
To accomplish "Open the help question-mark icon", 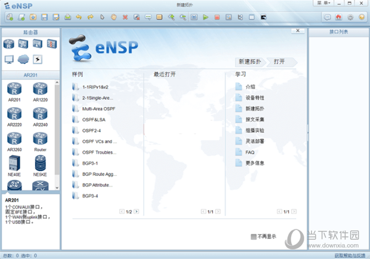I will click(362, 17).
